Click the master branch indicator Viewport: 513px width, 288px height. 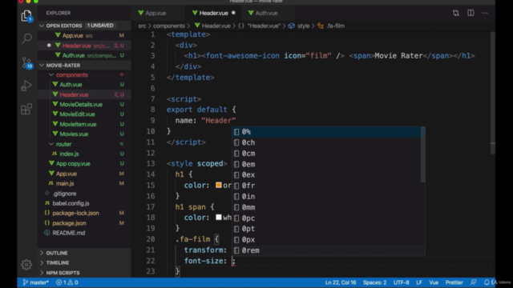(35, 282)
